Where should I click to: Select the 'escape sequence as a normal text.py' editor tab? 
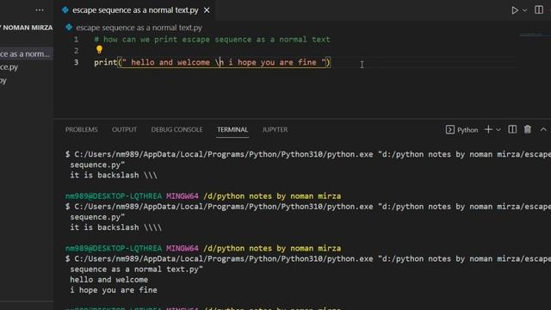tap(135, 10)
